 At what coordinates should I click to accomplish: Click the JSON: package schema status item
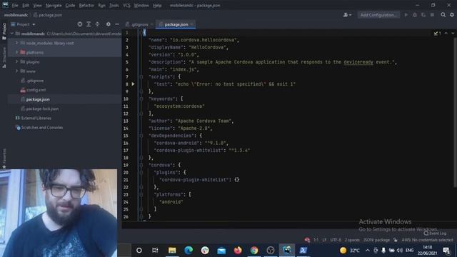tap(376, 240)
